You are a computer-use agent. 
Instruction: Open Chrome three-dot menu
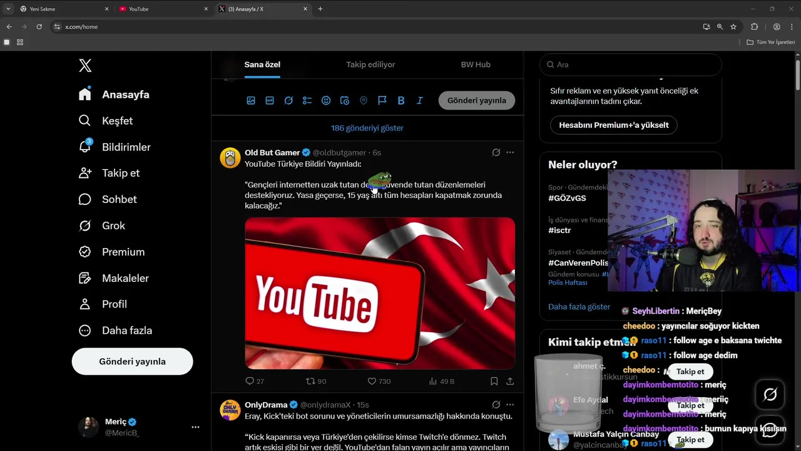click(792, 27)
